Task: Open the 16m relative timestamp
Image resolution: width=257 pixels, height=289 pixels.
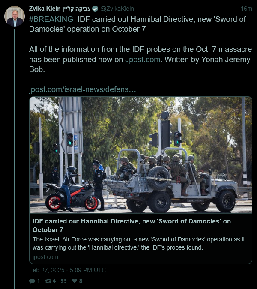Action: click(x=246, y=9)
